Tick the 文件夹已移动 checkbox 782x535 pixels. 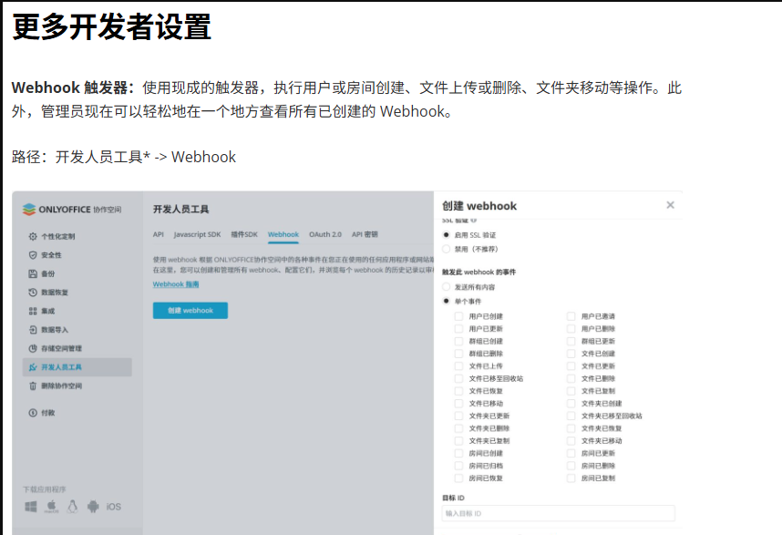[571, 441]
